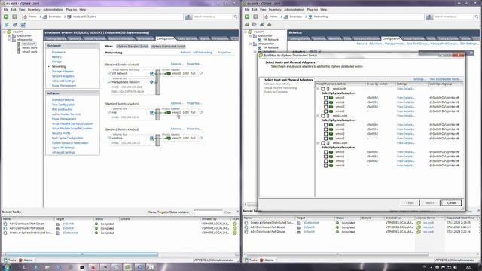Viewport: 482px width, 271px height.
Task: Switch to Performance tab in left window
Action: [145, 38]
